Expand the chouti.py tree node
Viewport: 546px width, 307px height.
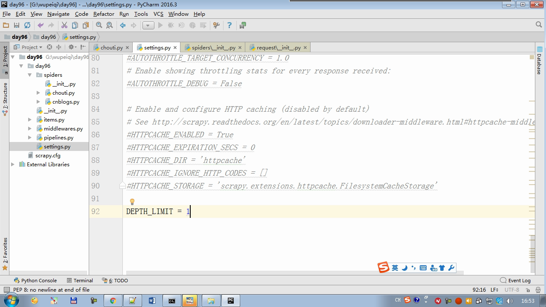38,93
